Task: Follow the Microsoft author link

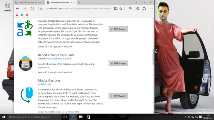Action: tap(46, 84)
